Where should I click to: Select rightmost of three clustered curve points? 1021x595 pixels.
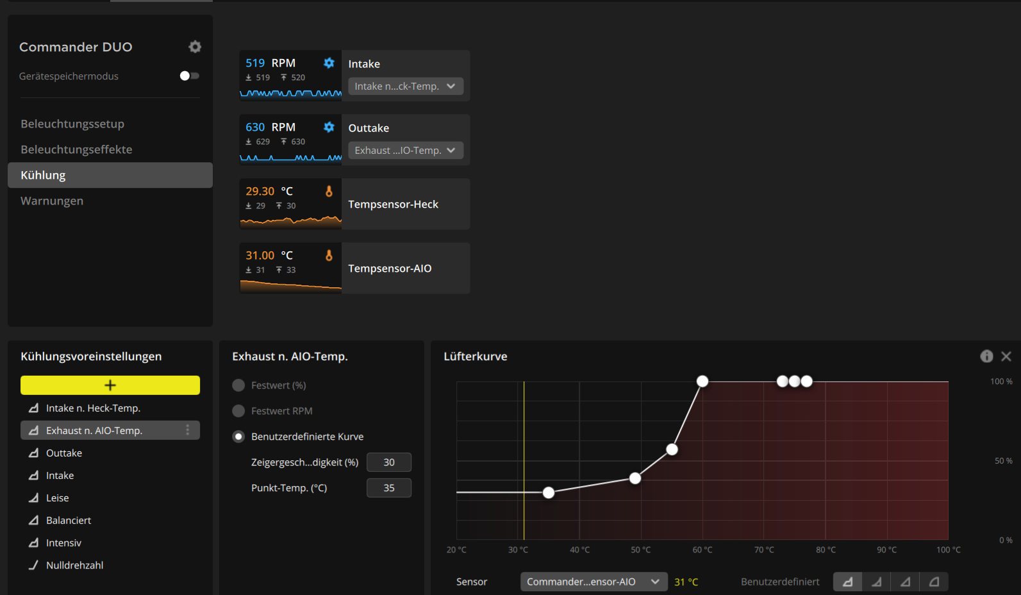[x=806, y=381]
